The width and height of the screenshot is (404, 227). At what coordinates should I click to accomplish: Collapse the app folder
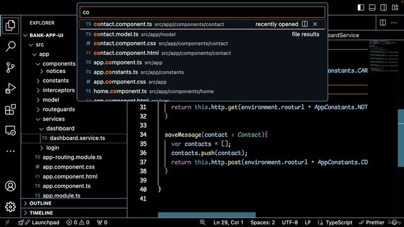[x=34, y=54]
